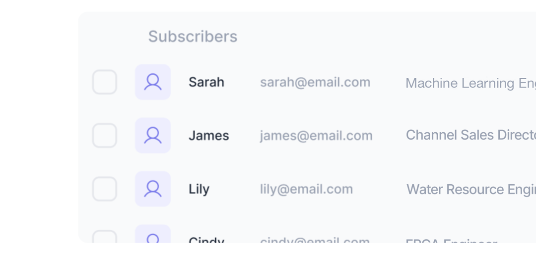Select the Channel Sales Director title

[x=470, y=135]
